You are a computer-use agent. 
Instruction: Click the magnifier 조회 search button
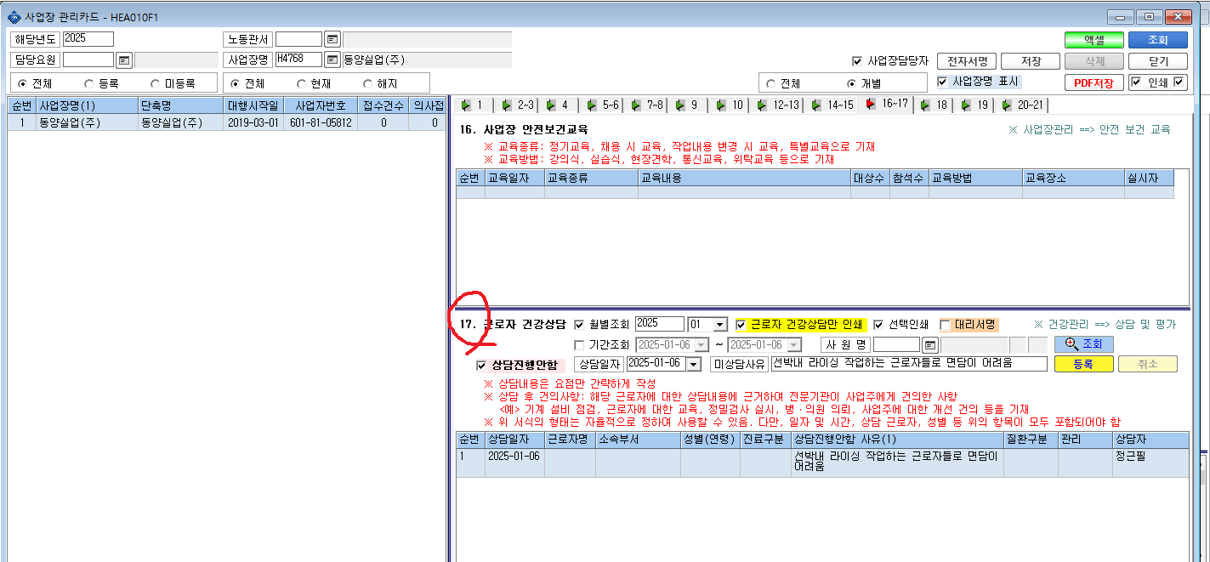pyautogui.click(x=1083, y=344)
